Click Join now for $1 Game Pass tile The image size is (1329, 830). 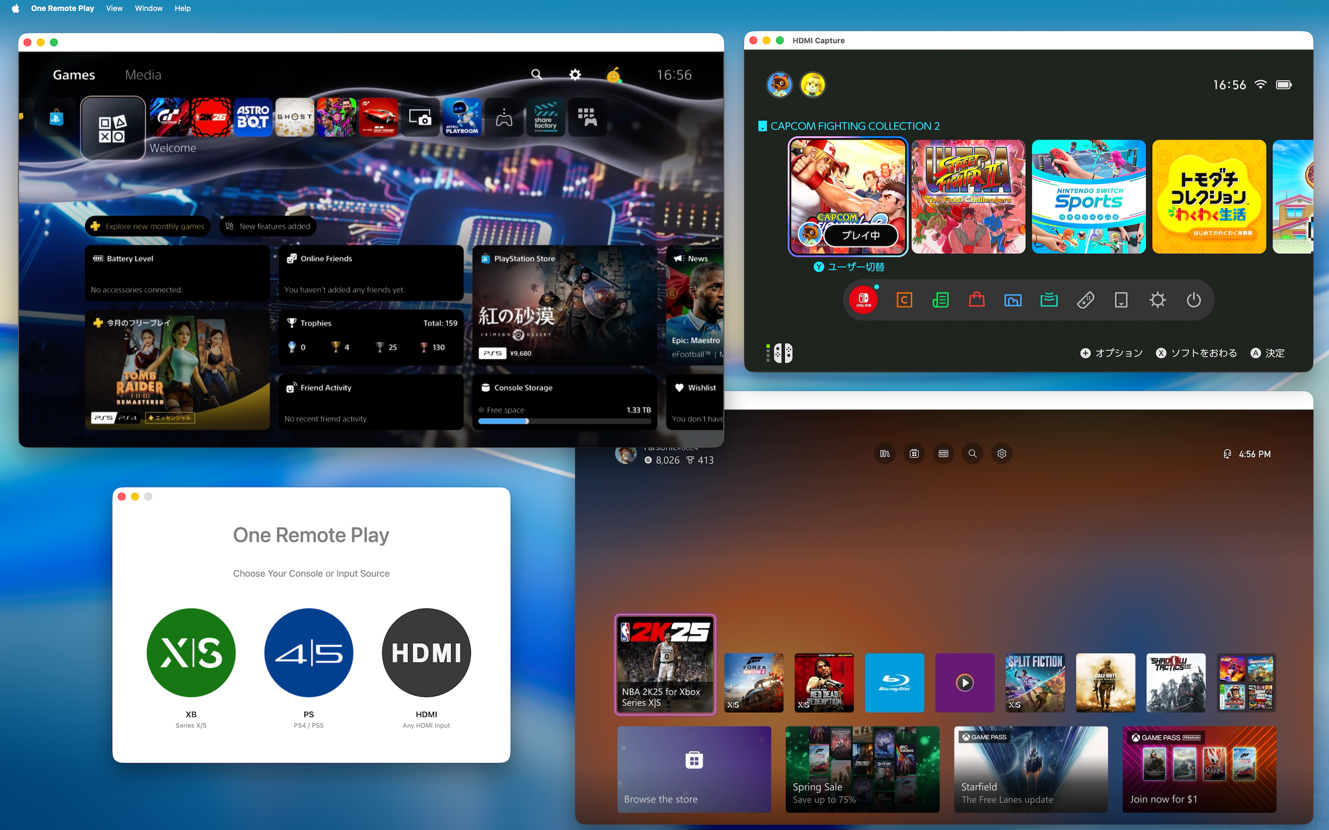point(1199,769)
